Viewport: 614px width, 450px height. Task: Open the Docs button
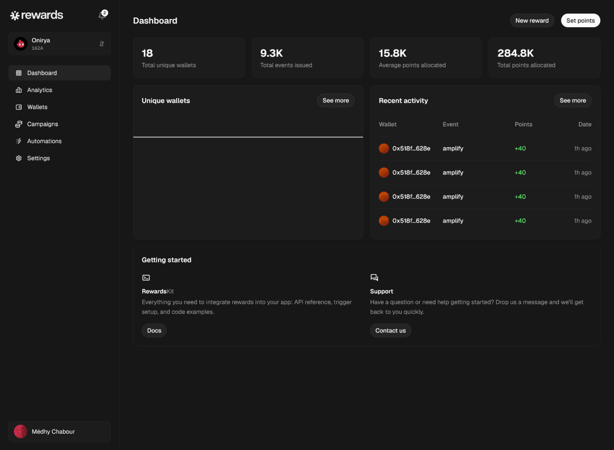(154, 330)
